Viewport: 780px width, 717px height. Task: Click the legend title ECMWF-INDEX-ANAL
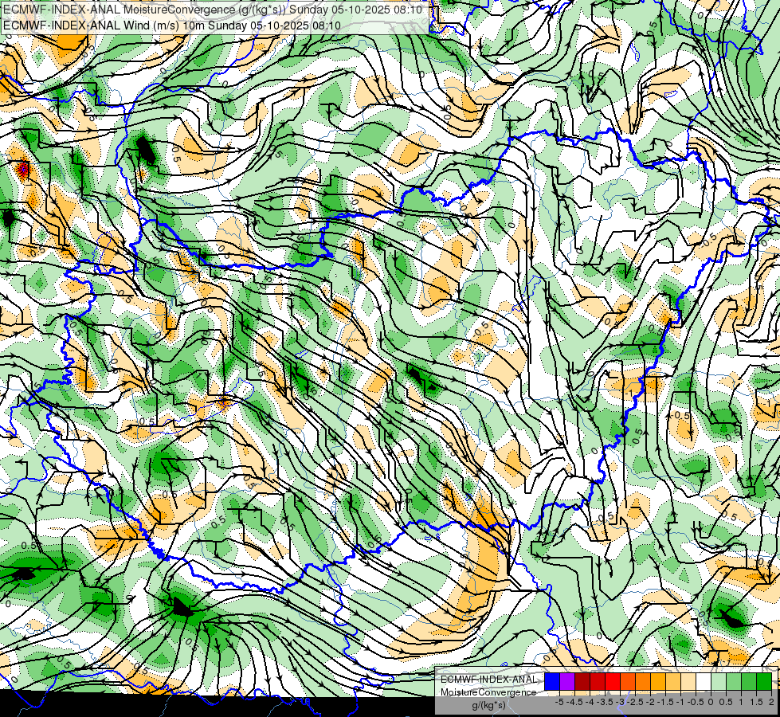click(x=488, y=680)
